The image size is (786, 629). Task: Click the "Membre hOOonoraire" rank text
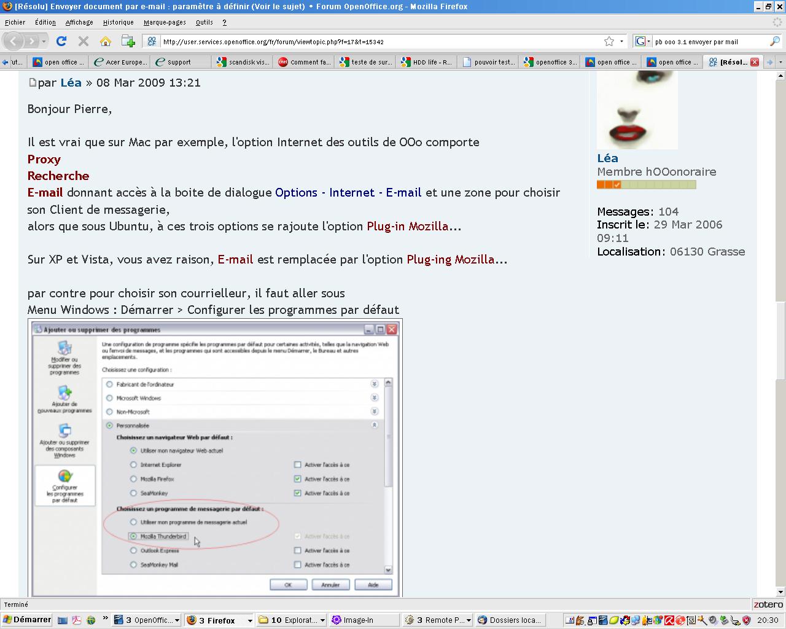pos(656,172)
